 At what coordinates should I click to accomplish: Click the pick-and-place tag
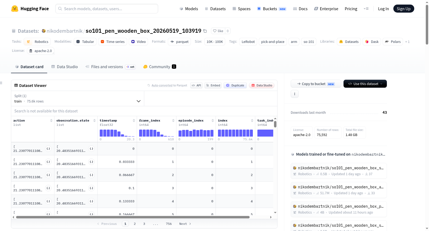tap(273, 42)
